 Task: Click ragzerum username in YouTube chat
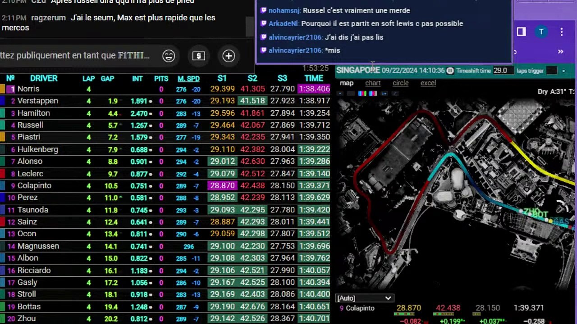point(49,18)
